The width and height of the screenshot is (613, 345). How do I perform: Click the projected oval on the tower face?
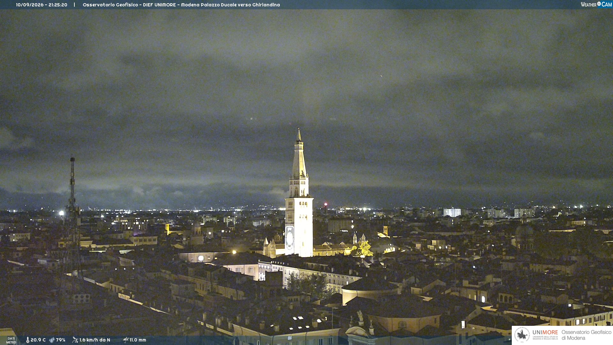(290, 237)
